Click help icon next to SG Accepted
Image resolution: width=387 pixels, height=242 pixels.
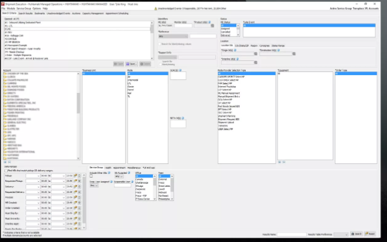(x=129, y=173)
